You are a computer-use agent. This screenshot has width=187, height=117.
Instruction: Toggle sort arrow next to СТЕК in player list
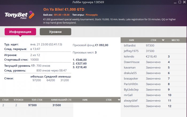(x=163, y=40)
